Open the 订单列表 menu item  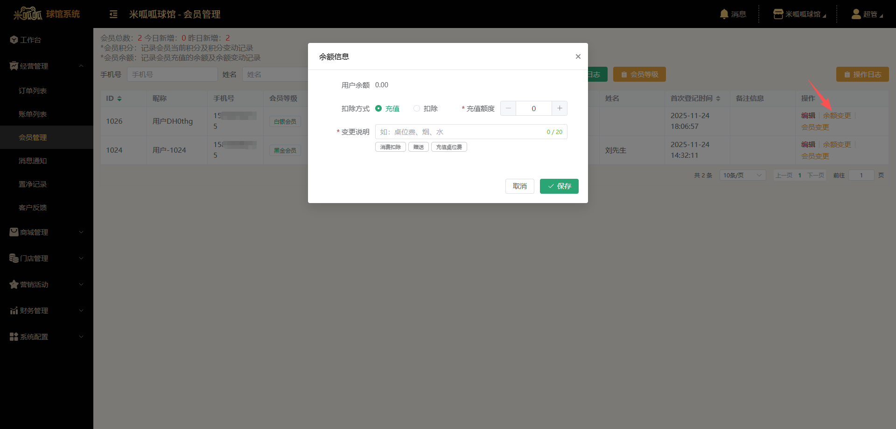click(33, 91)
